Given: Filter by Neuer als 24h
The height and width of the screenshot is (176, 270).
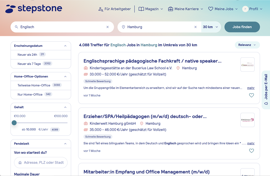Looking at the screenshot, I should click(27, 55).
